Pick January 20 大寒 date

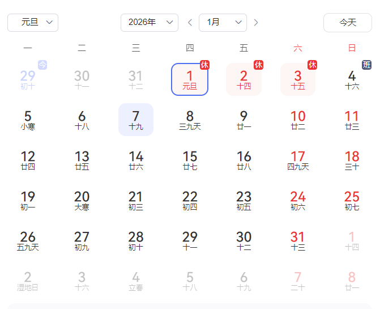(82, 201)
